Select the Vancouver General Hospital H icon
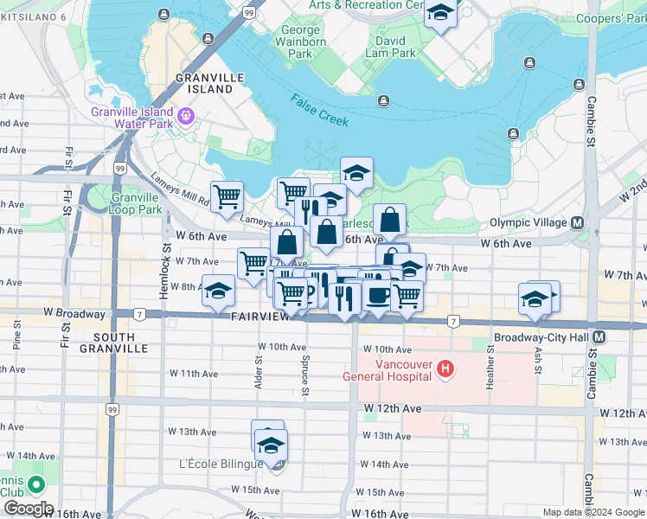647x519 pixels. (445, 368)
